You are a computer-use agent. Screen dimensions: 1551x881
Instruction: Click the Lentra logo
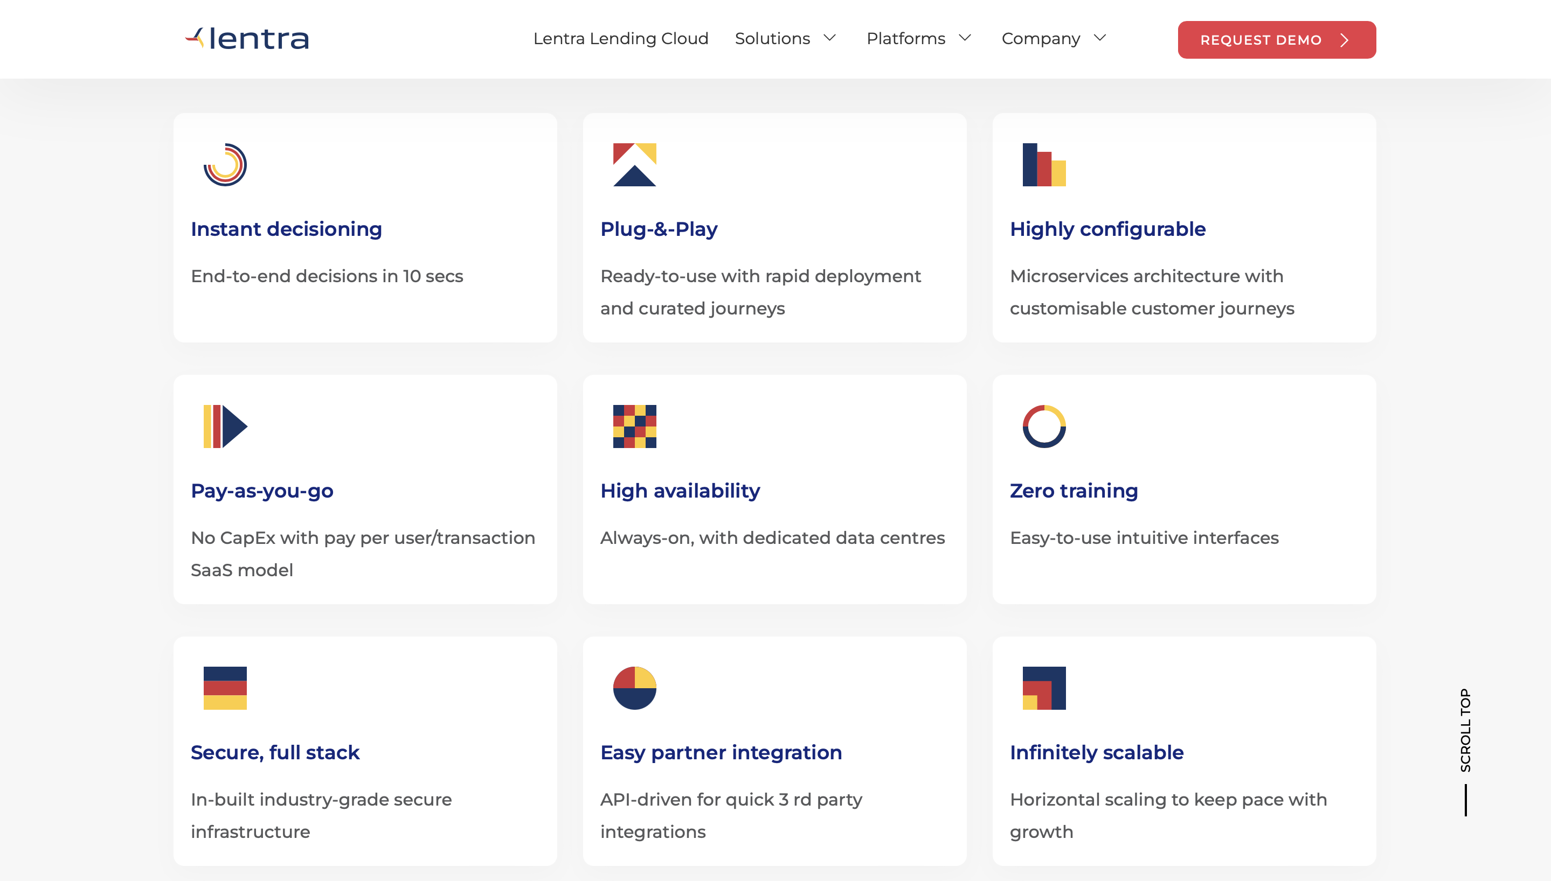point(247,39)
